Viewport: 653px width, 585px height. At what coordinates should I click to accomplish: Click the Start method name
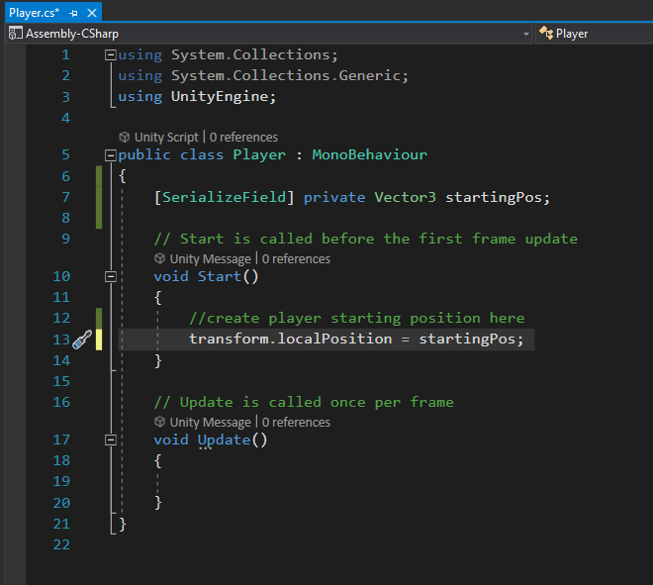pos(220,277)
